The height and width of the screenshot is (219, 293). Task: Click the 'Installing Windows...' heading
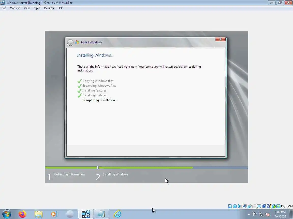tap(95, 55)
